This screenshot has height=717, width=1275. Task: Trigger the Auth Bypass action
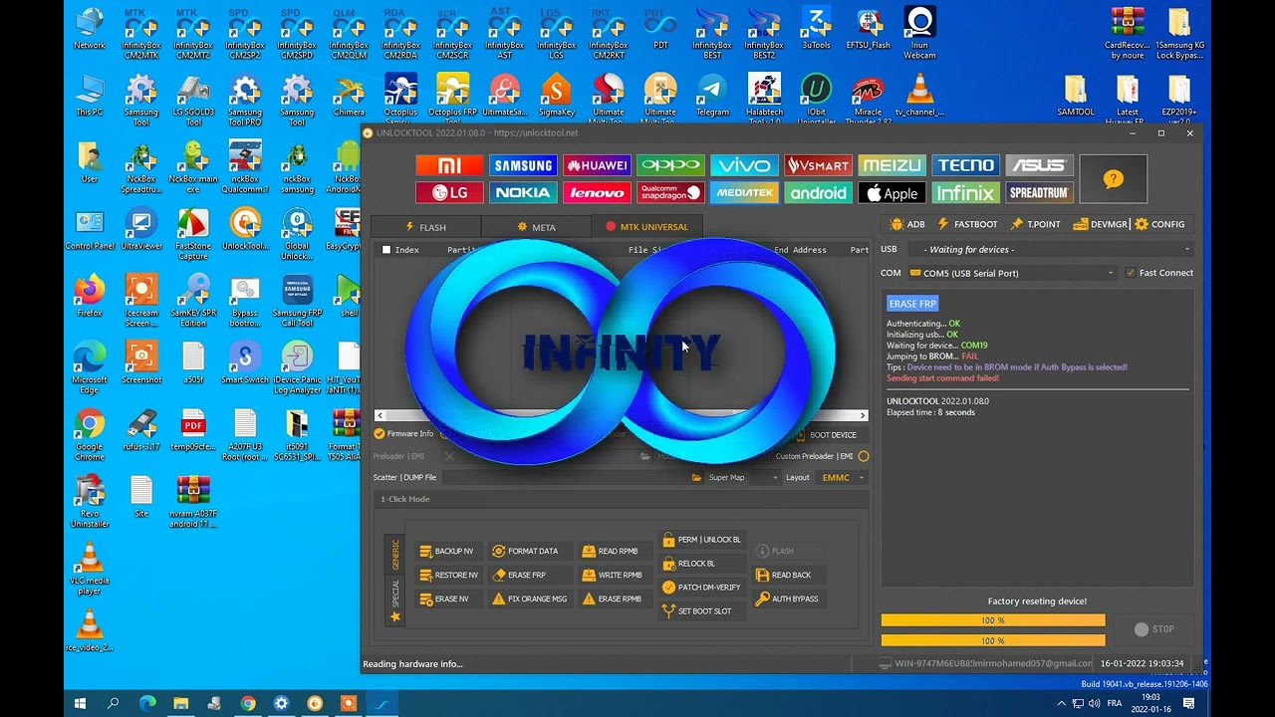pyautogui.click(x=787, y=598)
